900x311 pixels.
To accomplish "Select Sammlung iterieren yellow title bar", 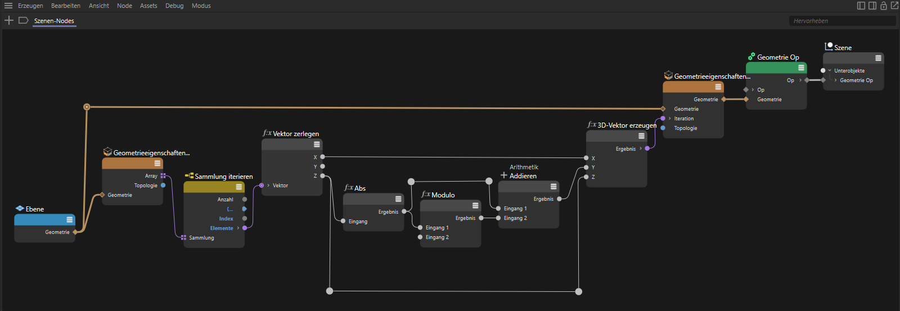I will (214, 187).
